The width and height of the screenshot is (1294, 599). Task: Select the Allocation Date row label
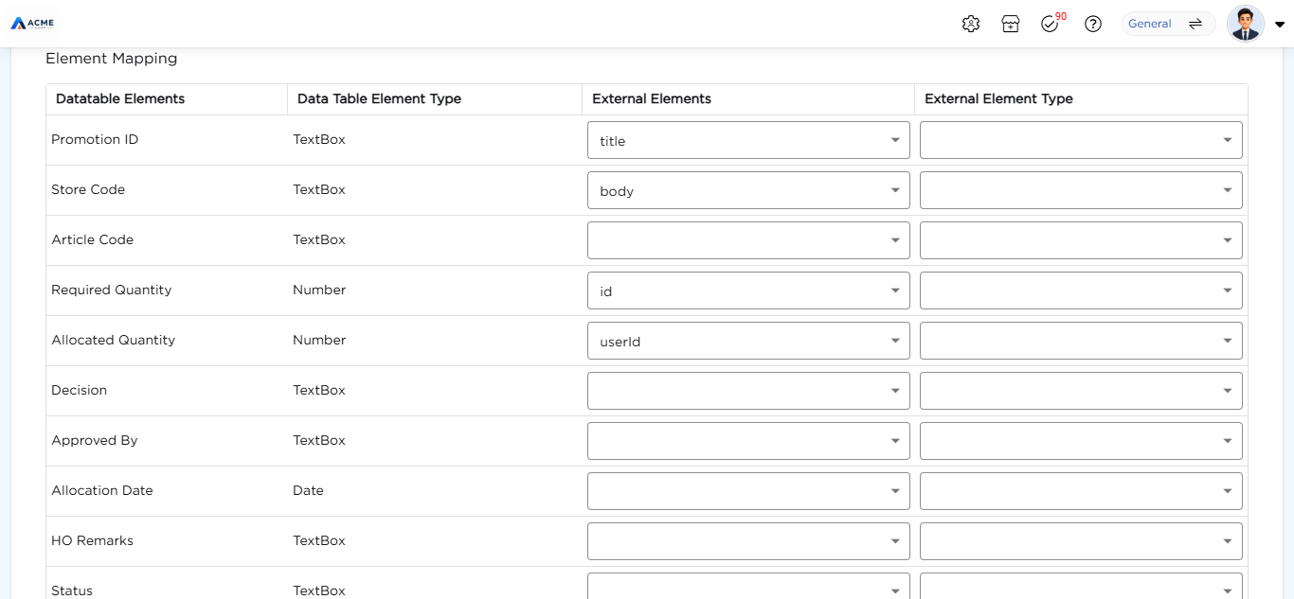(102, 490)
